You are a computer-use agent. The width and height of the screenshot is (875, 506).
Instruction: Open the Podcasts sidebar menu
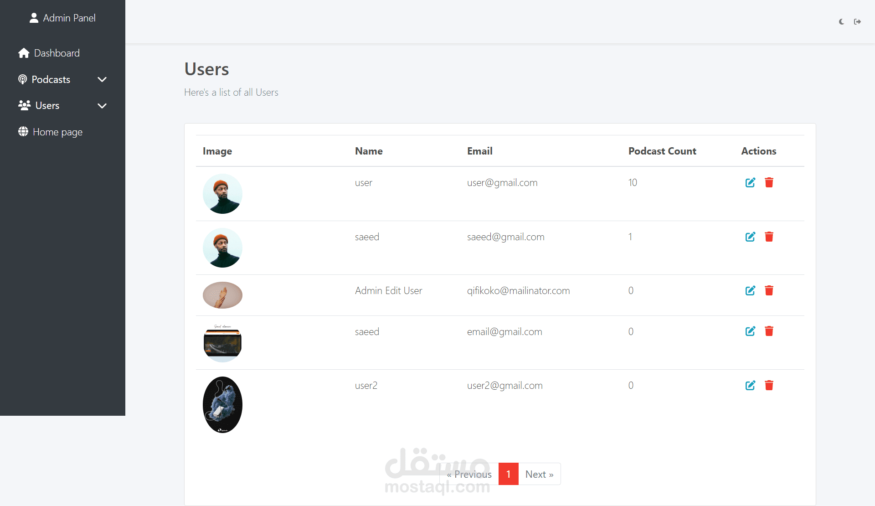62,79
